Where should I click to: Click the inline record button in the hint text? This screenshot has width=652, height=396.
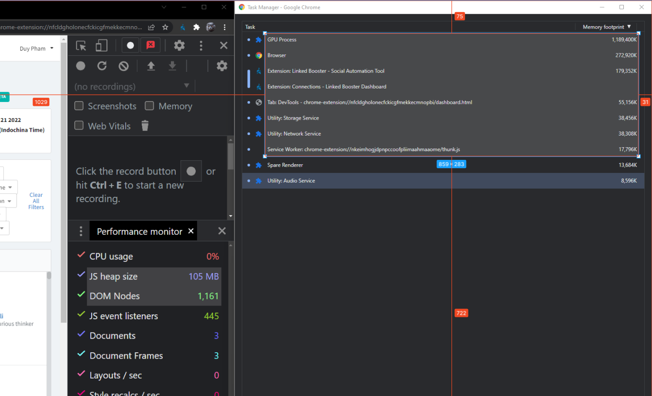191,171
